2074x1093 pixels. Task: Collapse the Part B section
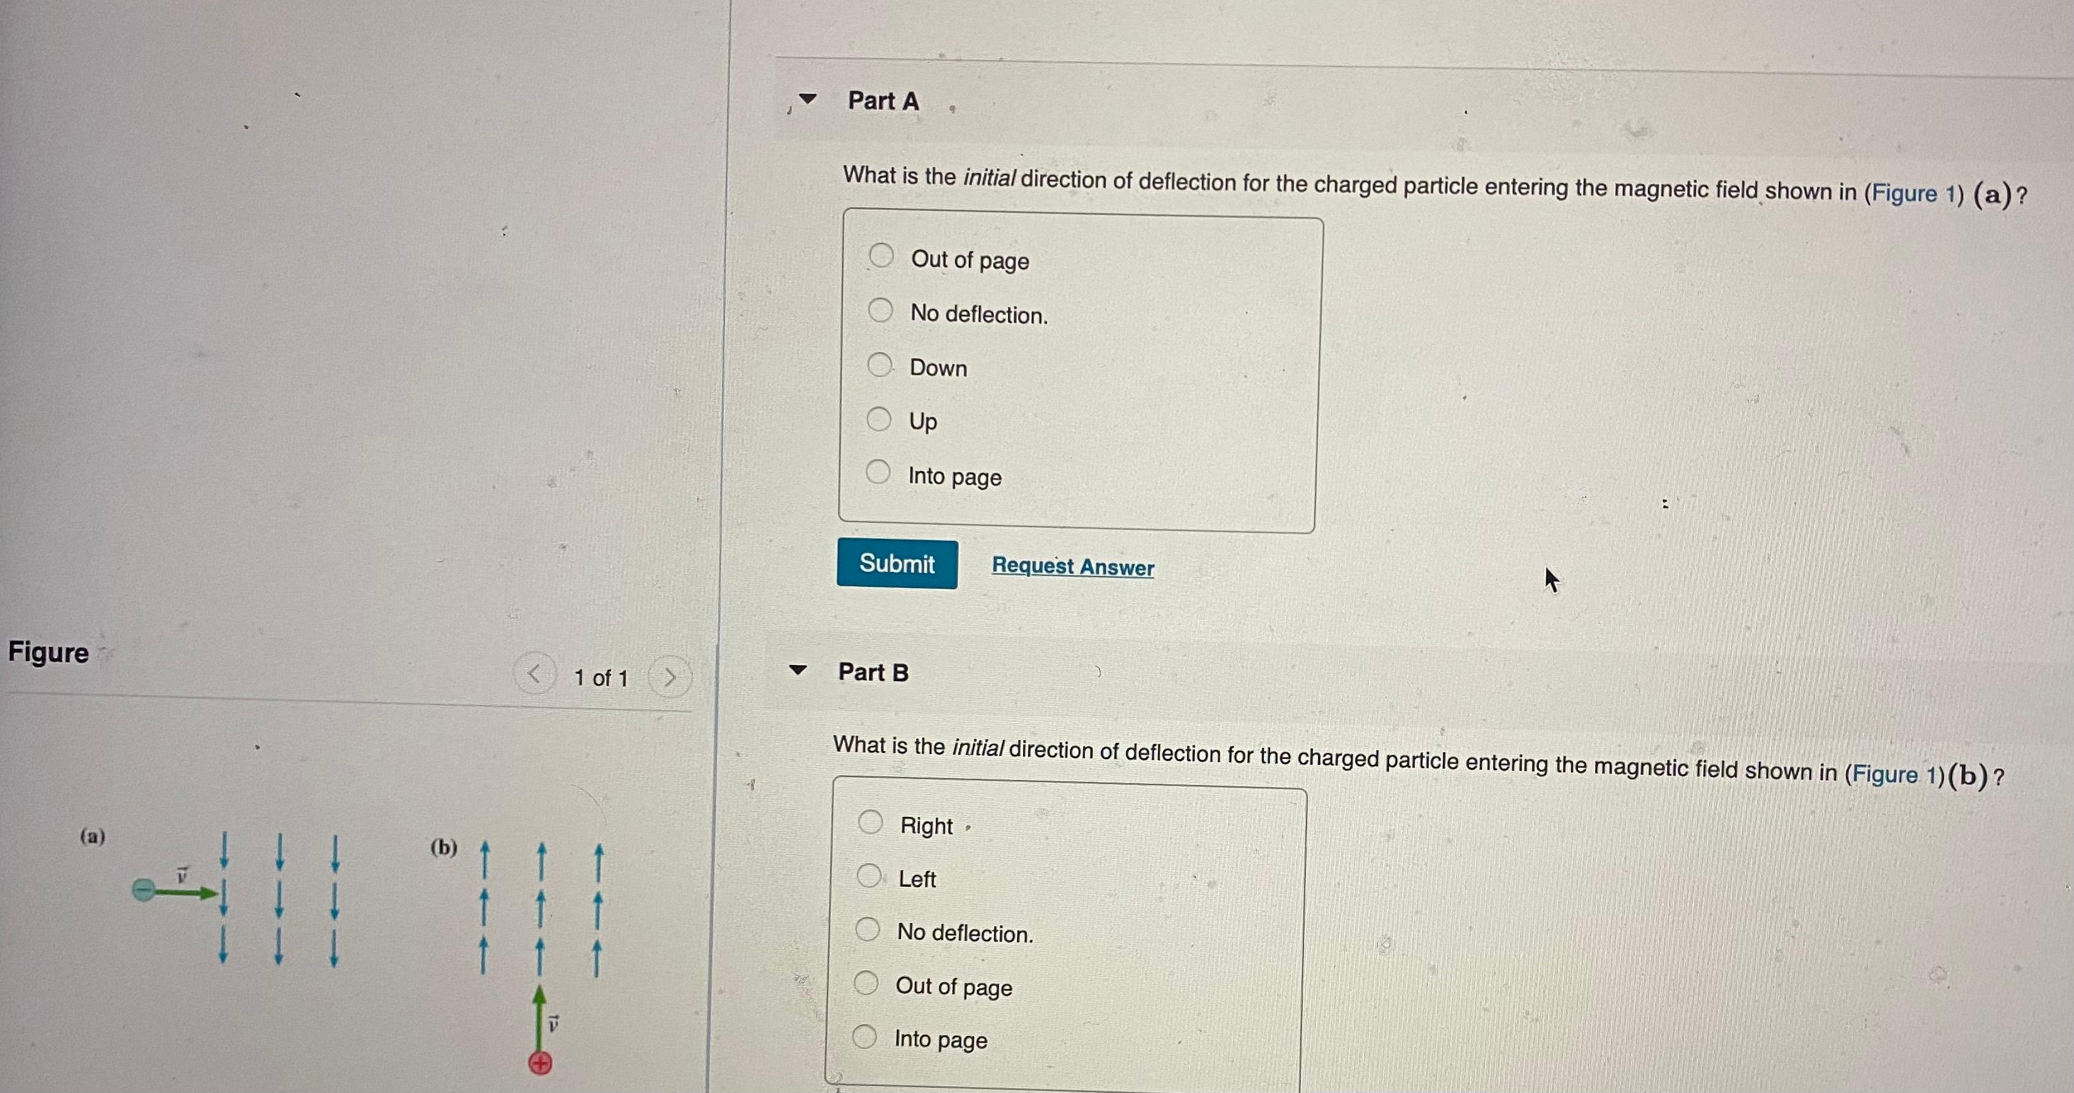(x=798, y=670)
